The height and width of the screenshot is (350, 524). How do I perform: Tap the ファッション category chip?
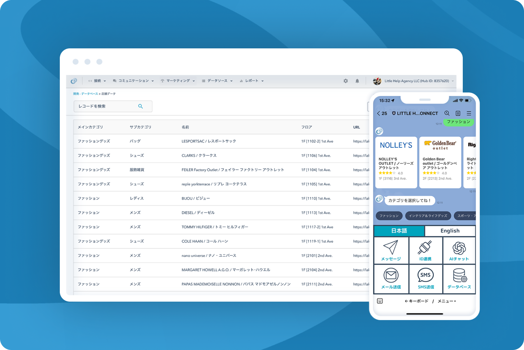(389, 216)
